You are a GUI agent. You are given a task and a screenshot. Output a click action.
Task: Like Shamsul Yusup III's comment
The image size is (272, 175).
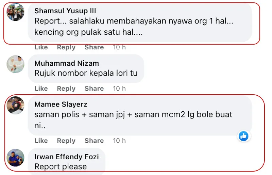click(41, 47)
